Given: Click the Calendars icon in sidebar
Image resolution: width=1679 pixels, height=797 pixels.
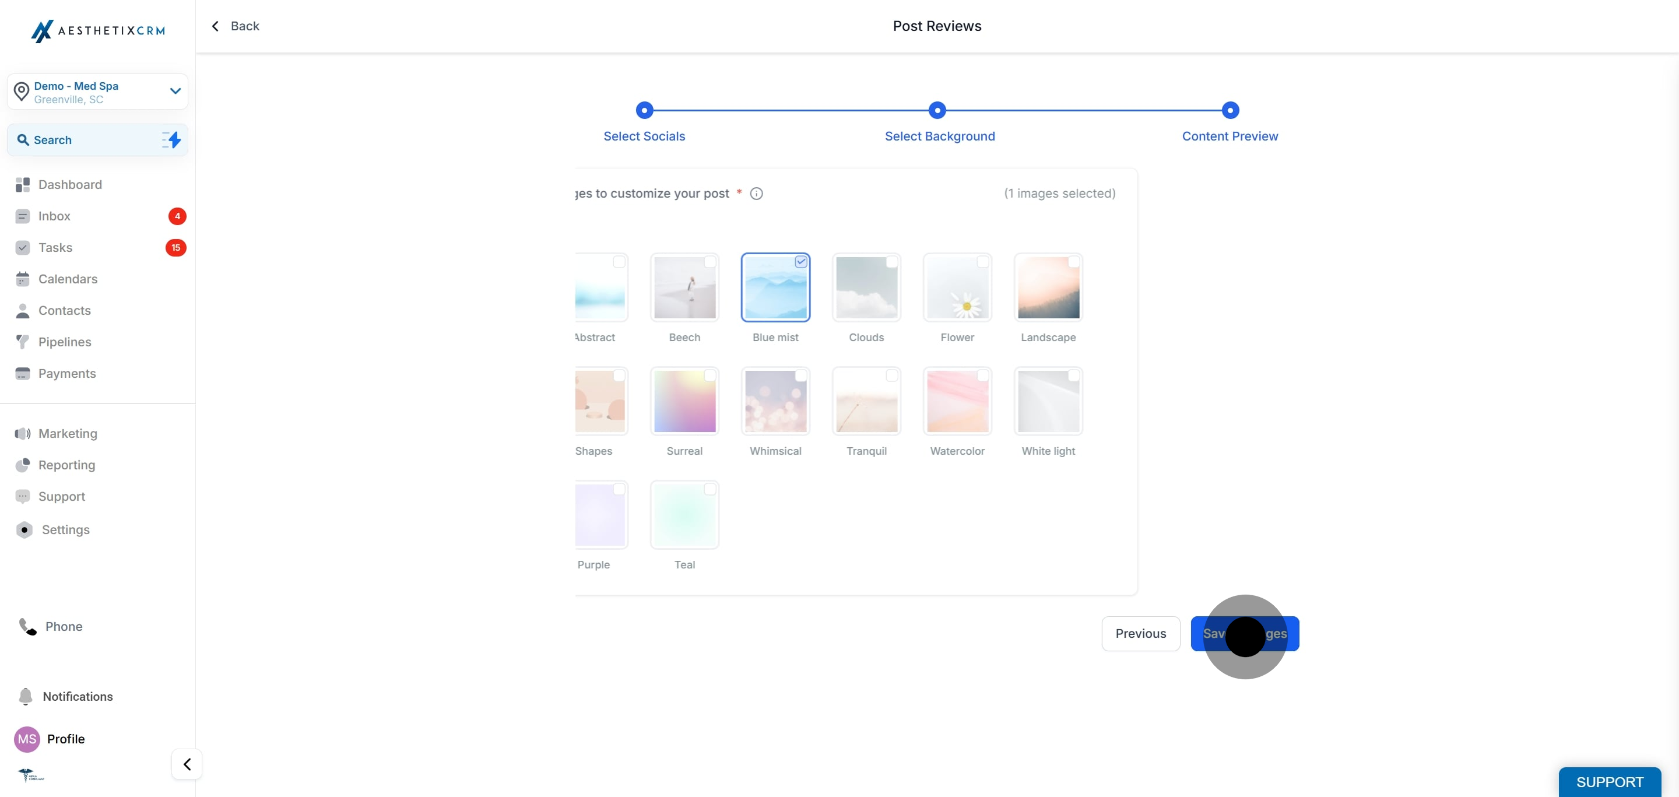Looking at the screenshot, I should pyautogui.click(x=23, y=279).
